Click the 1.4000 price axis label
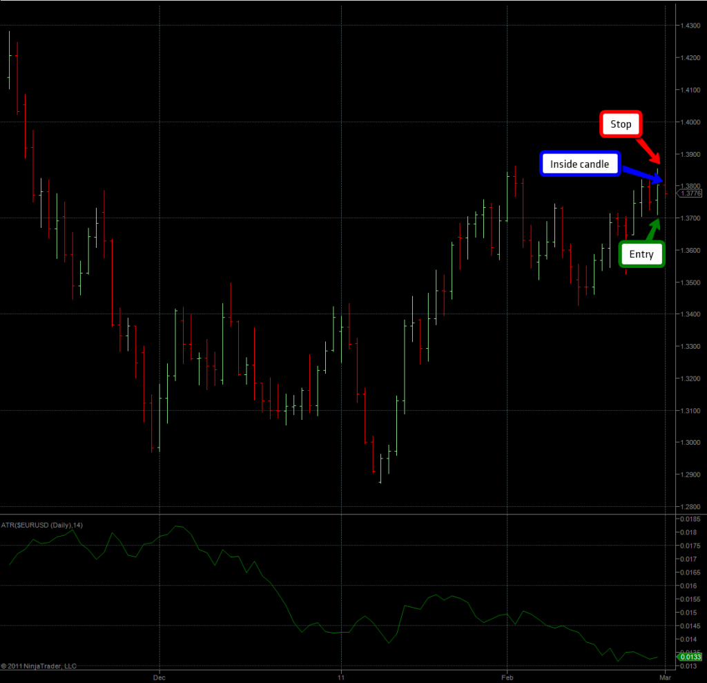707x683 pixels. pos(691,122)
